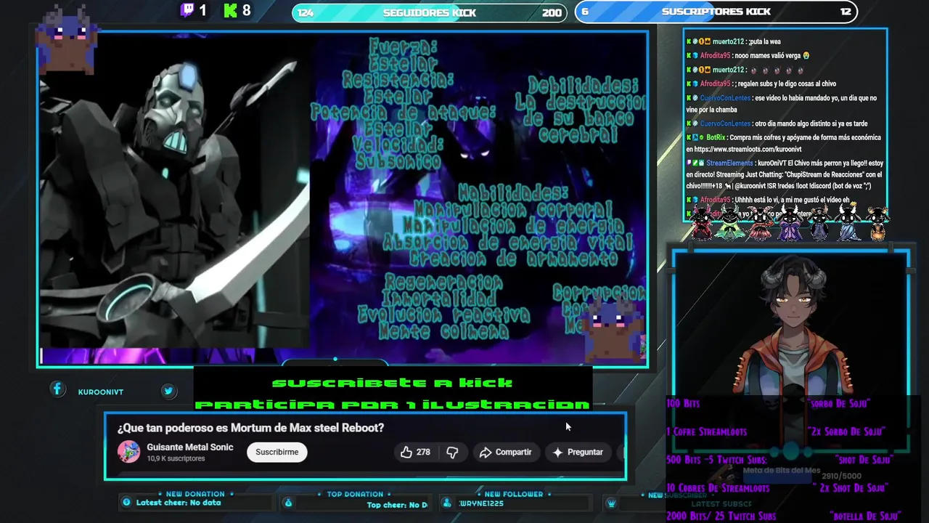Click the Max Steel robot video frame
Screen dimensions: 929x523
coord(175,190)
